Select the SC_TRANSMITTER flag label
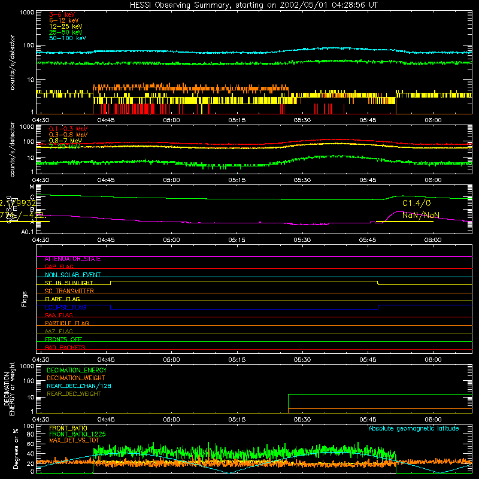Screen dimensions: 479x479 coord(69,291)
